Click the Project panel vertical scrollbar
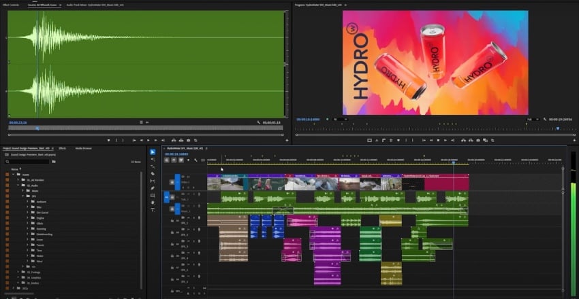 (142, 230)
